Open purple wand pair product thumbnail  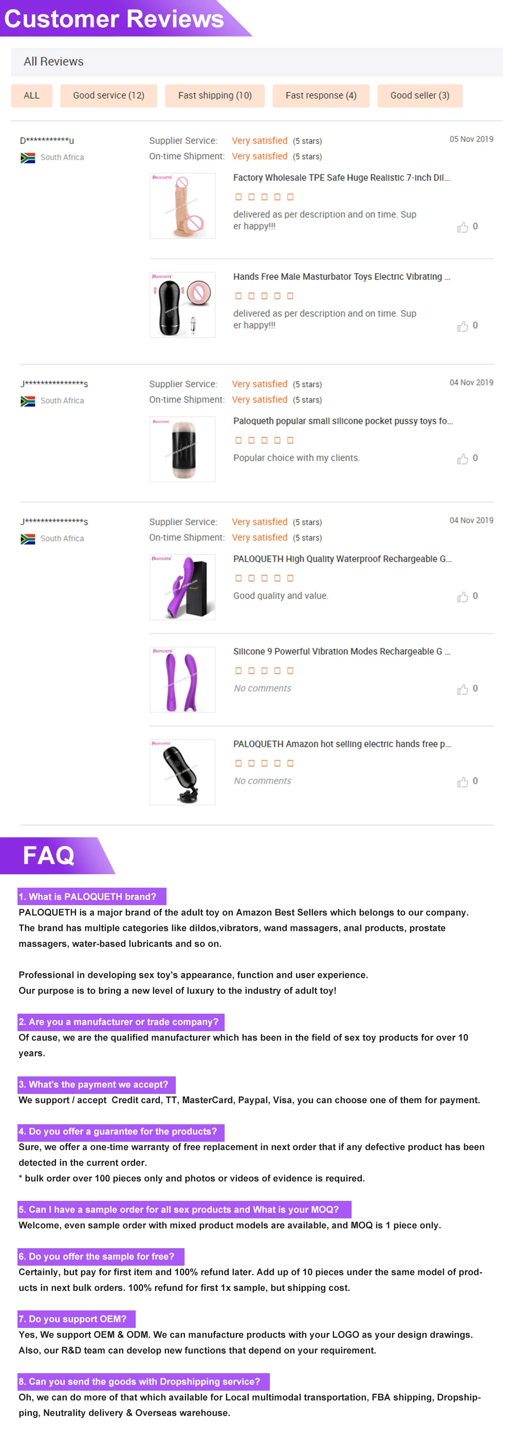182,679
